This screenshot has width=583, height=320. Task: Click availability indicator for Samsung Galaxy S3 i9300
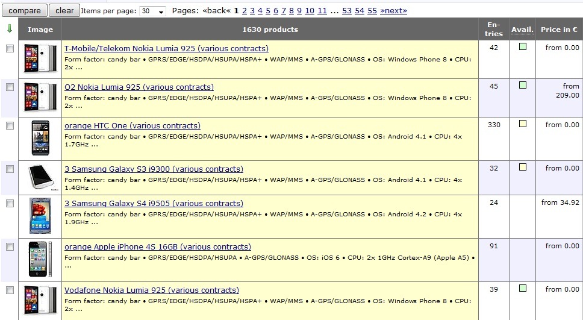coord(523,167)
